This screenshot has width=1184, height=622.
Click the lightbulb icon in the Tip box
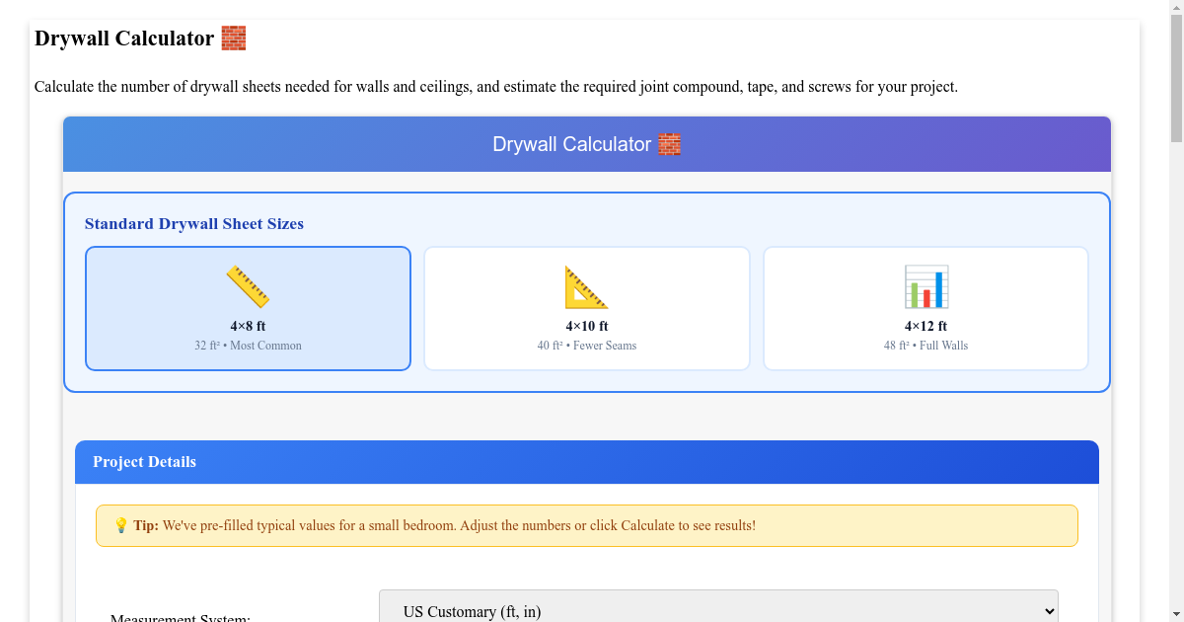121,524
